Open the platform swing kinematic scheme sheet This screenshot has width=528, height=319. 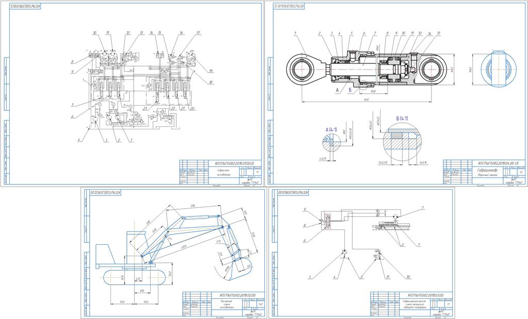(361, 253)
